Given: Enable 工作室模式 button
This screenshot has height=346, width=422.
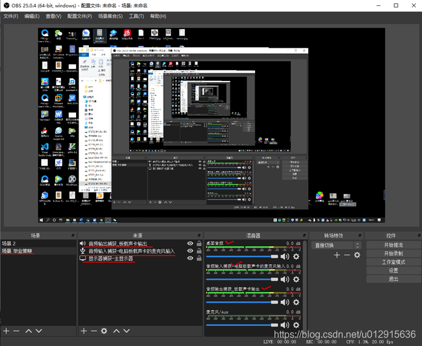Looking at the screenshot, I should point(393,262).
